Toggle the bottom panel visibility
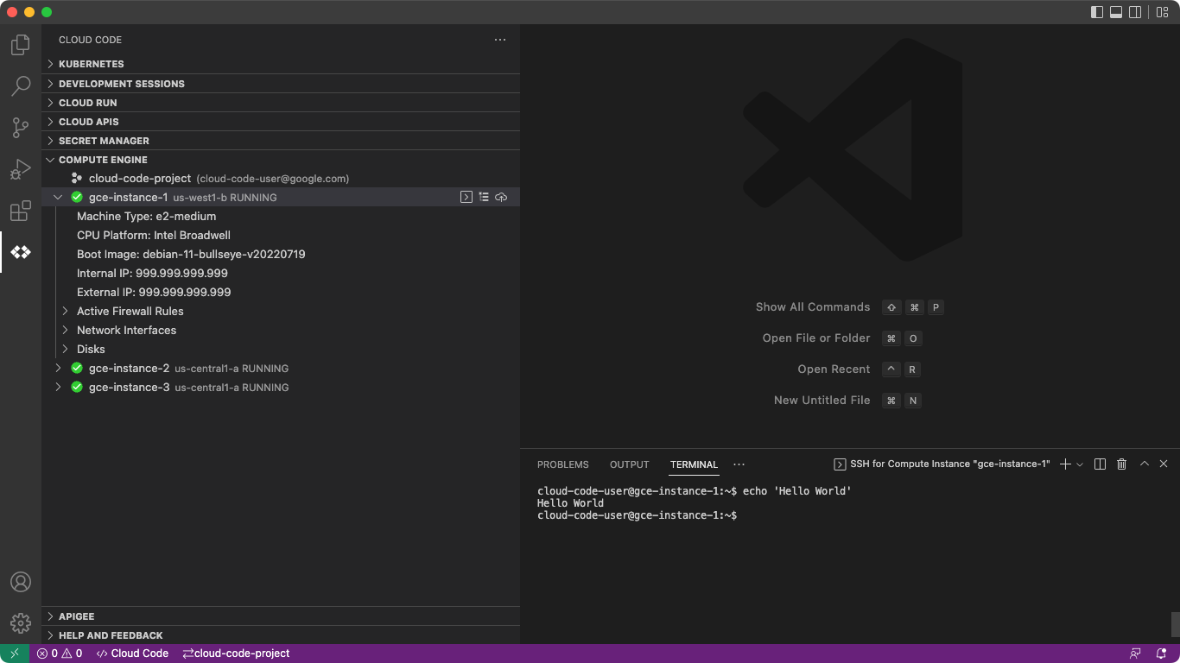The image size is (1180, 663). [x=1116, y=12]
